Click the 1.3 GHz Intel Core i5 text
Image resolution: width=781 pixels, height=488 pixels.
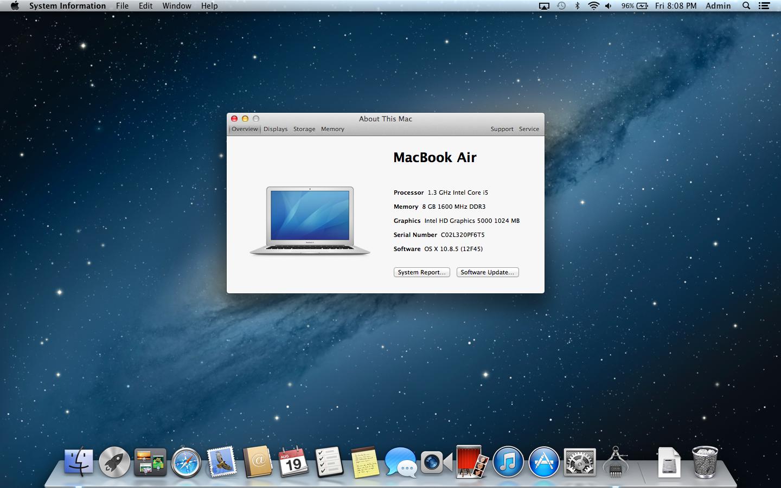click(x=458, y=192)
